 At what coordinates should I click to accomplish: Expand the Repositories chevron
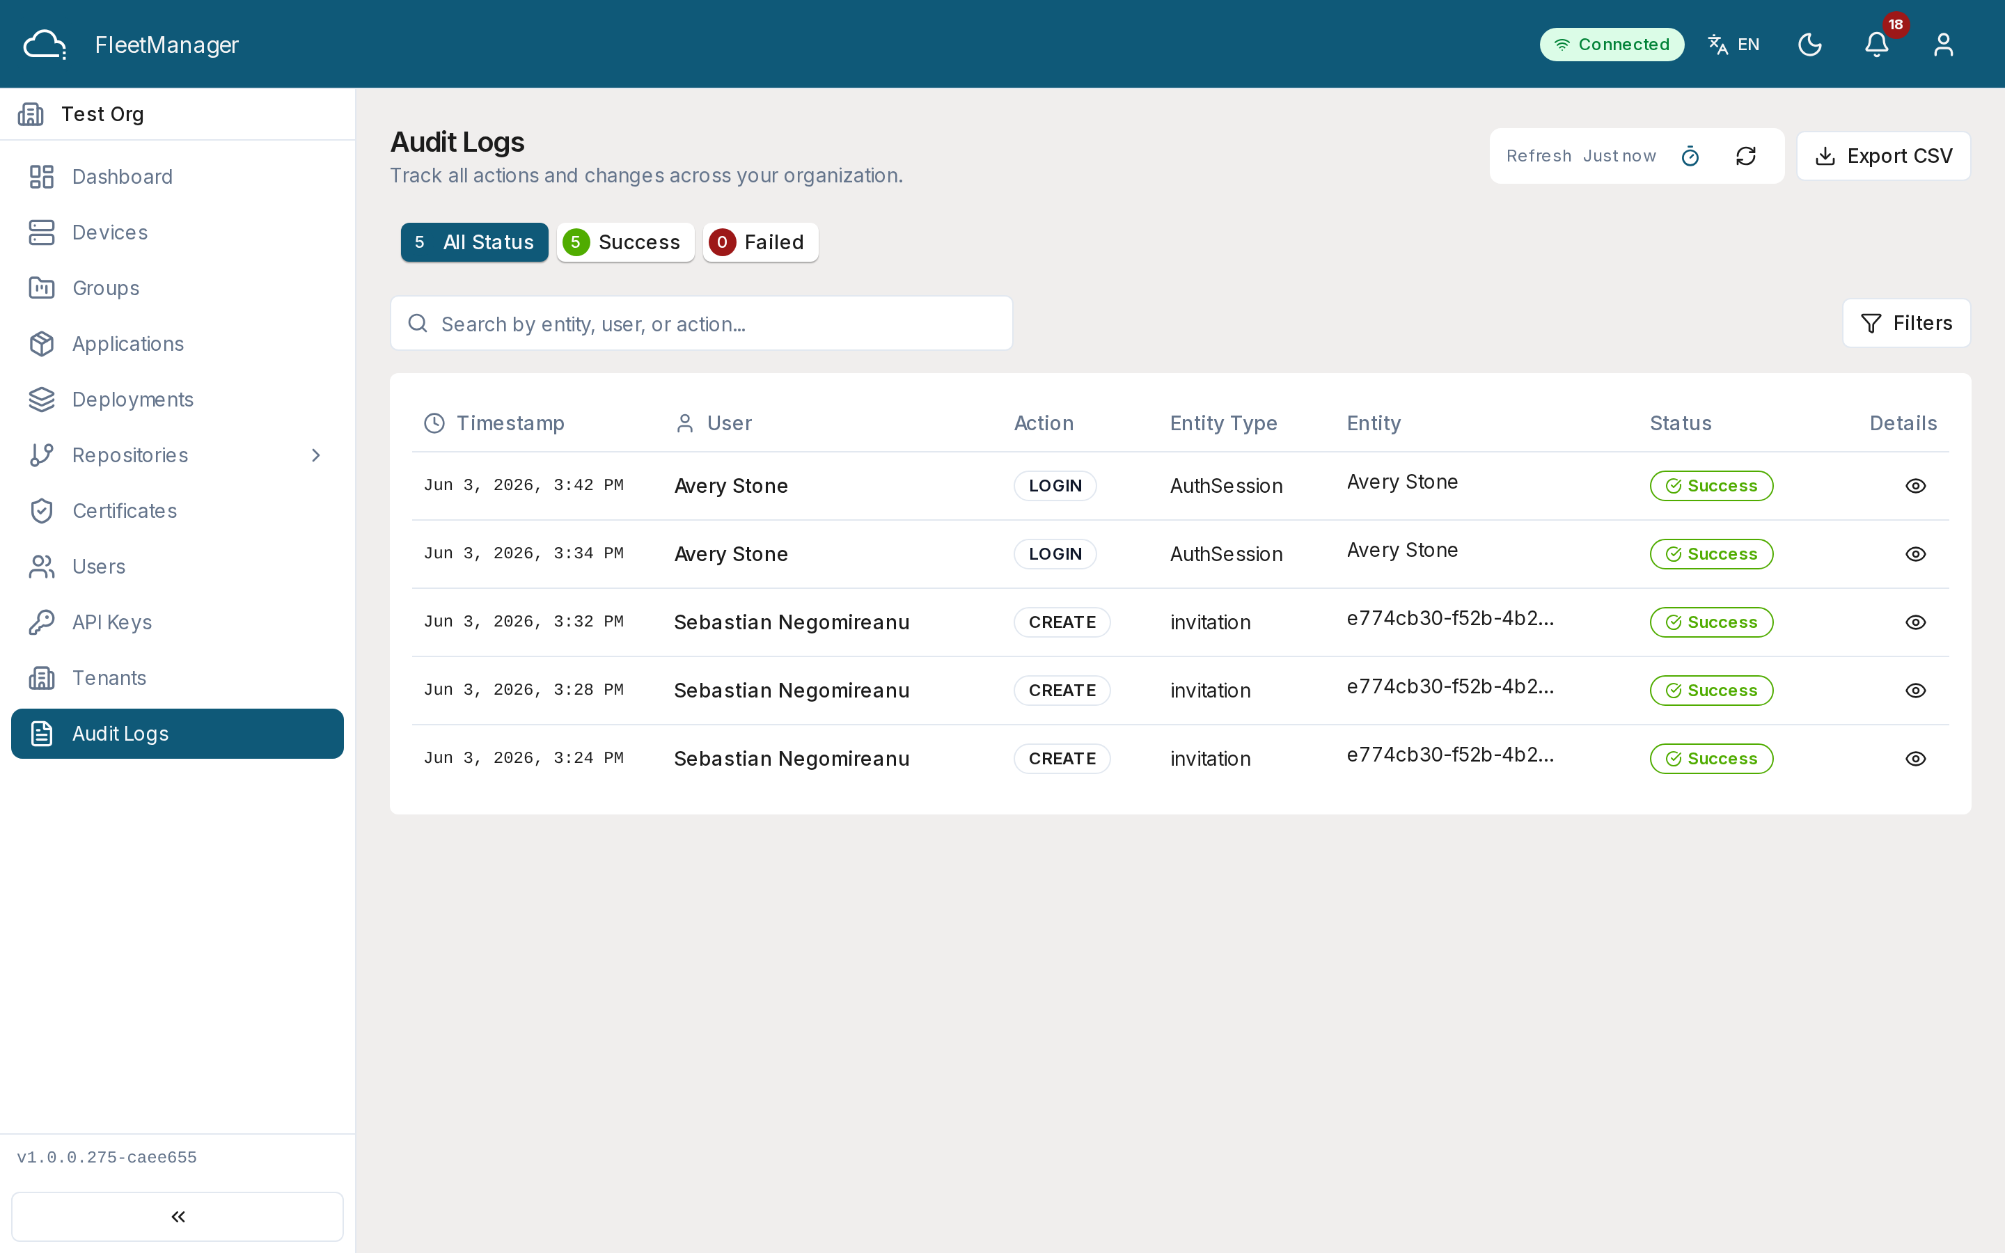(315, 455)
